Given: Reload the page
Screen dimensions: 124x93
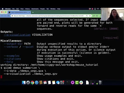Looking at the screenshot, I should pyautogui.click(x=8, y=16).
